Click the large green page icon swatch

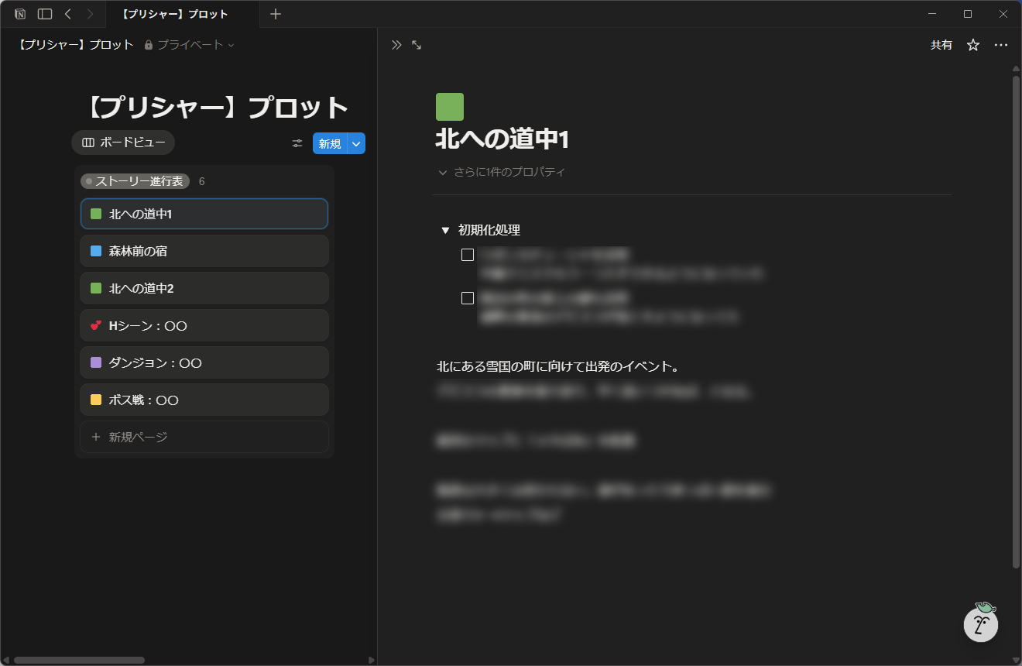450,107
